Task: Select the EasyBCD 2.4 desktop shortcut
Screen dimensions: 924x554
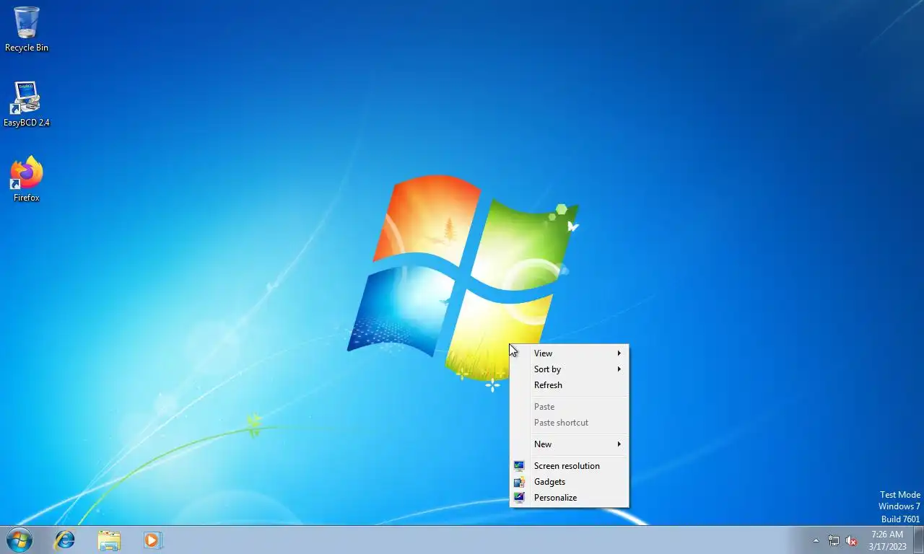Action: click(x=27, y=104)
